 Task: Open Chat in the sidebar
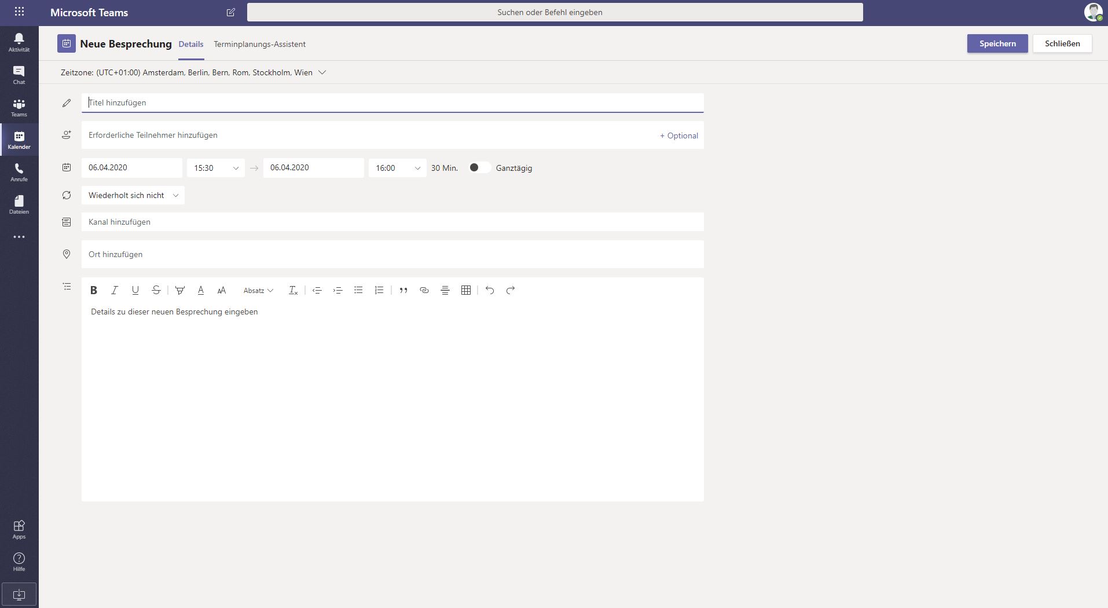[19, 75]
